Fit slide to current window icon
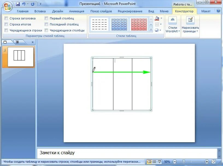 coord(213,162)
